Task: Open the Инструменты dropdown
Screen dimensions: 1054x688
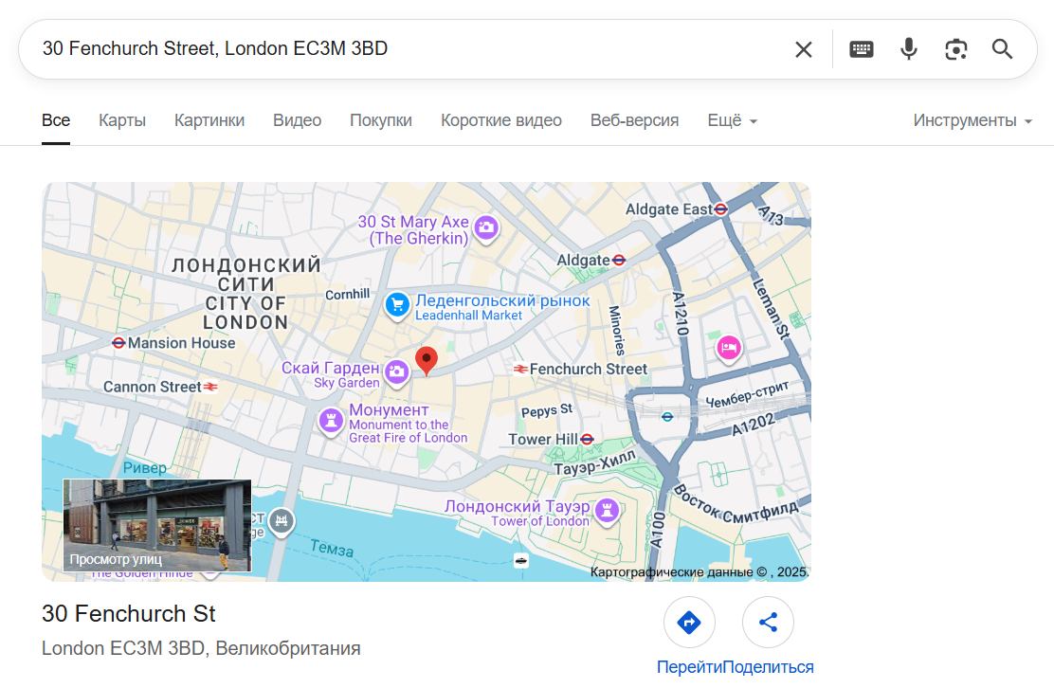Action: coord(972,120)
